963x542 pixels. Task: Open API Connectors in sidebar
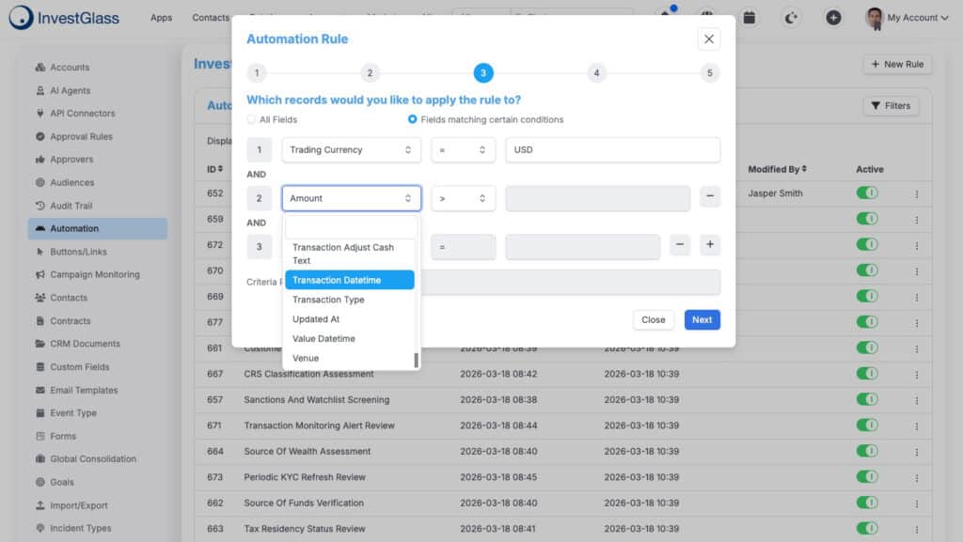tap(75, 114)
